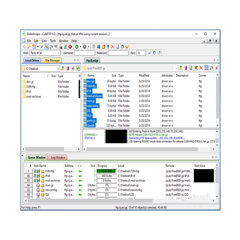Viewport: 240px width, 240px height.
Task: Open the Help menu
Action: (74, 41)
